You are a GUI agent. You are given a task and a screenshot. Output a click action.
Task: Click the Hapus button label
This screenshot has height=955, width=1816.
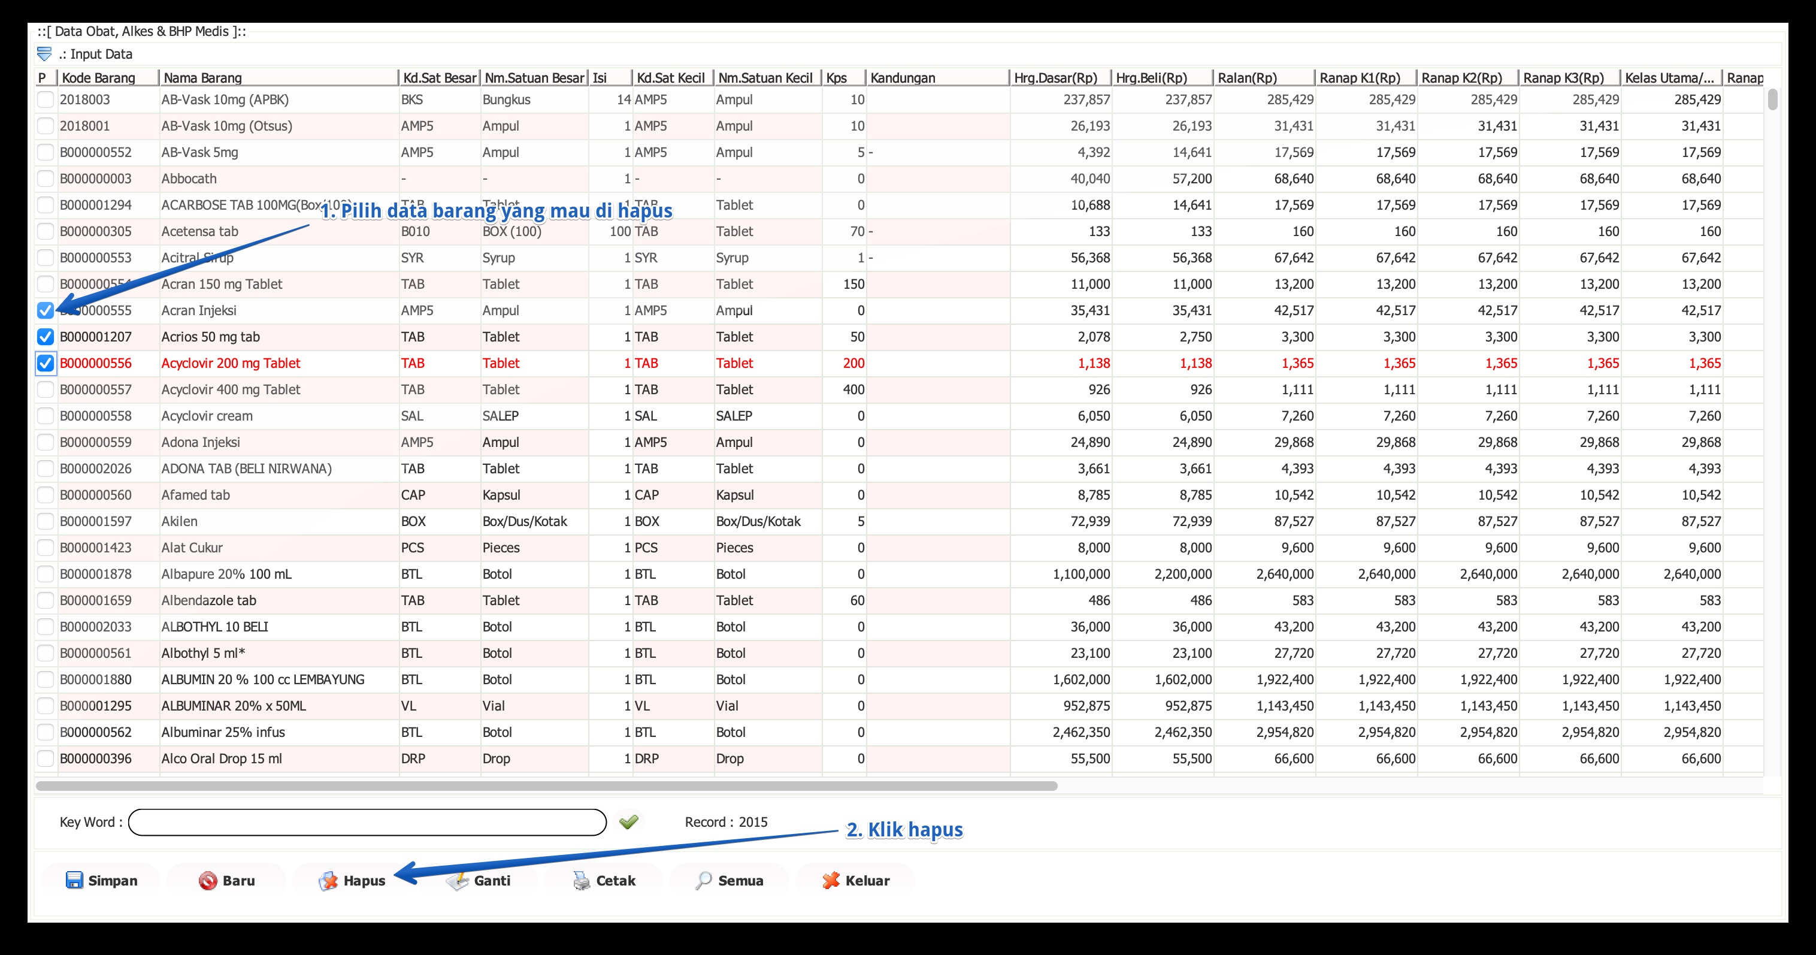[x=365, y=880]
